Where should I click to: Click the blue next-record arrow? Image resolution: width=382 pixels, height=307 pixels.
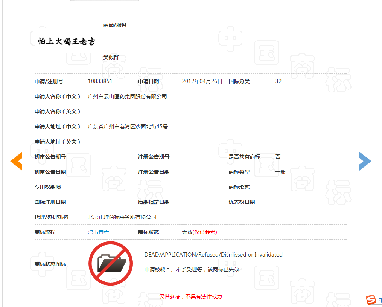(365, 161)
